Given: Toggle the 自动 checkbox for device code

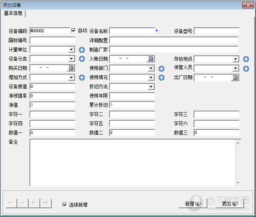Looking at the screenshot, I should click(73, 30).
